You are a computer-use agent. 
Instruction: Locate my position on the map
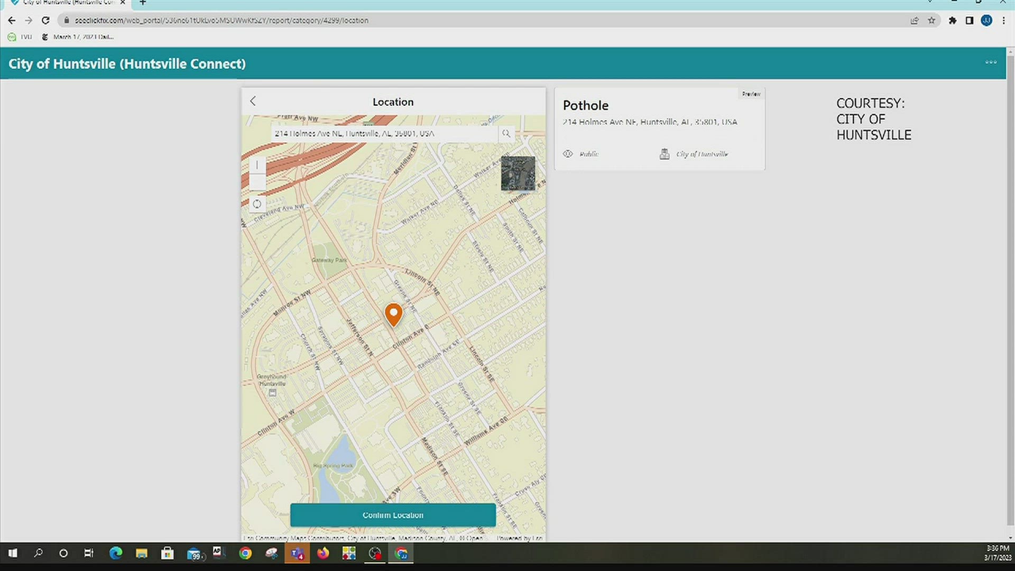257,204
